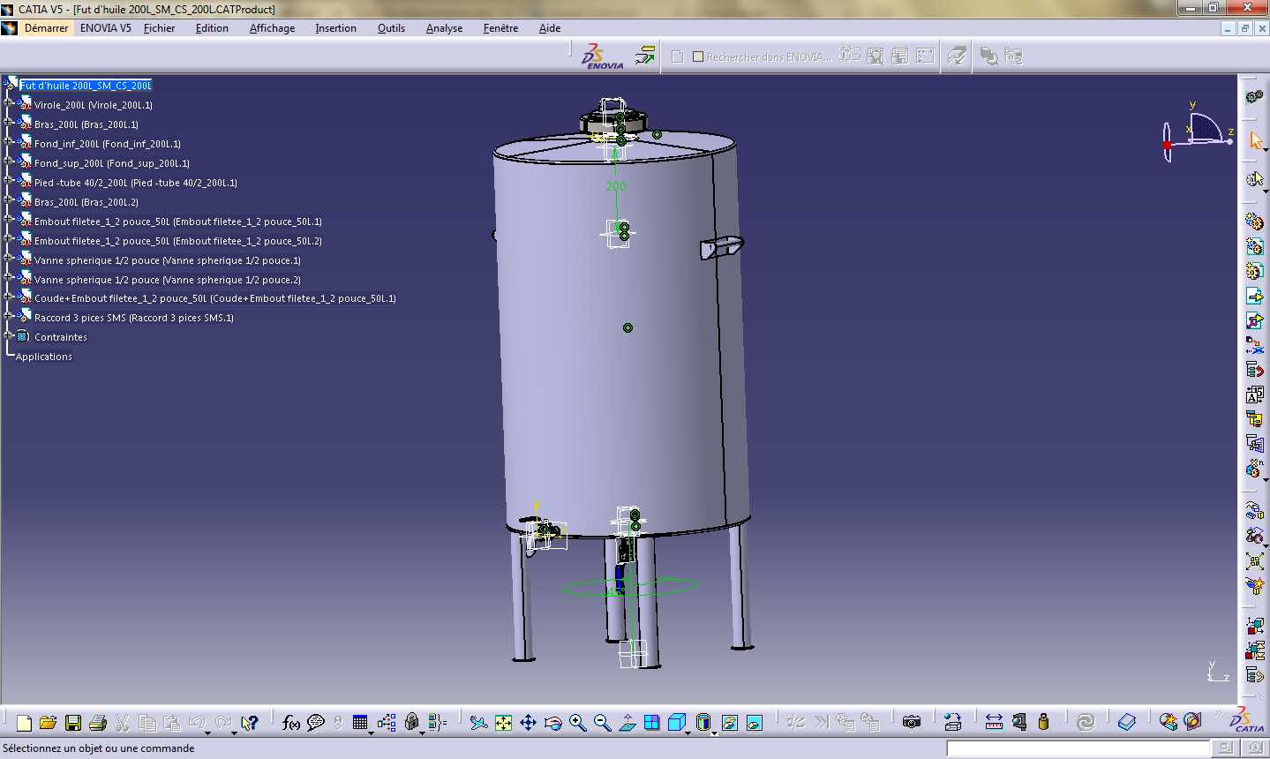Open the Shading mode dropdown arrow
Viewport: 1270px width, 759px height.
click(714, 733)
